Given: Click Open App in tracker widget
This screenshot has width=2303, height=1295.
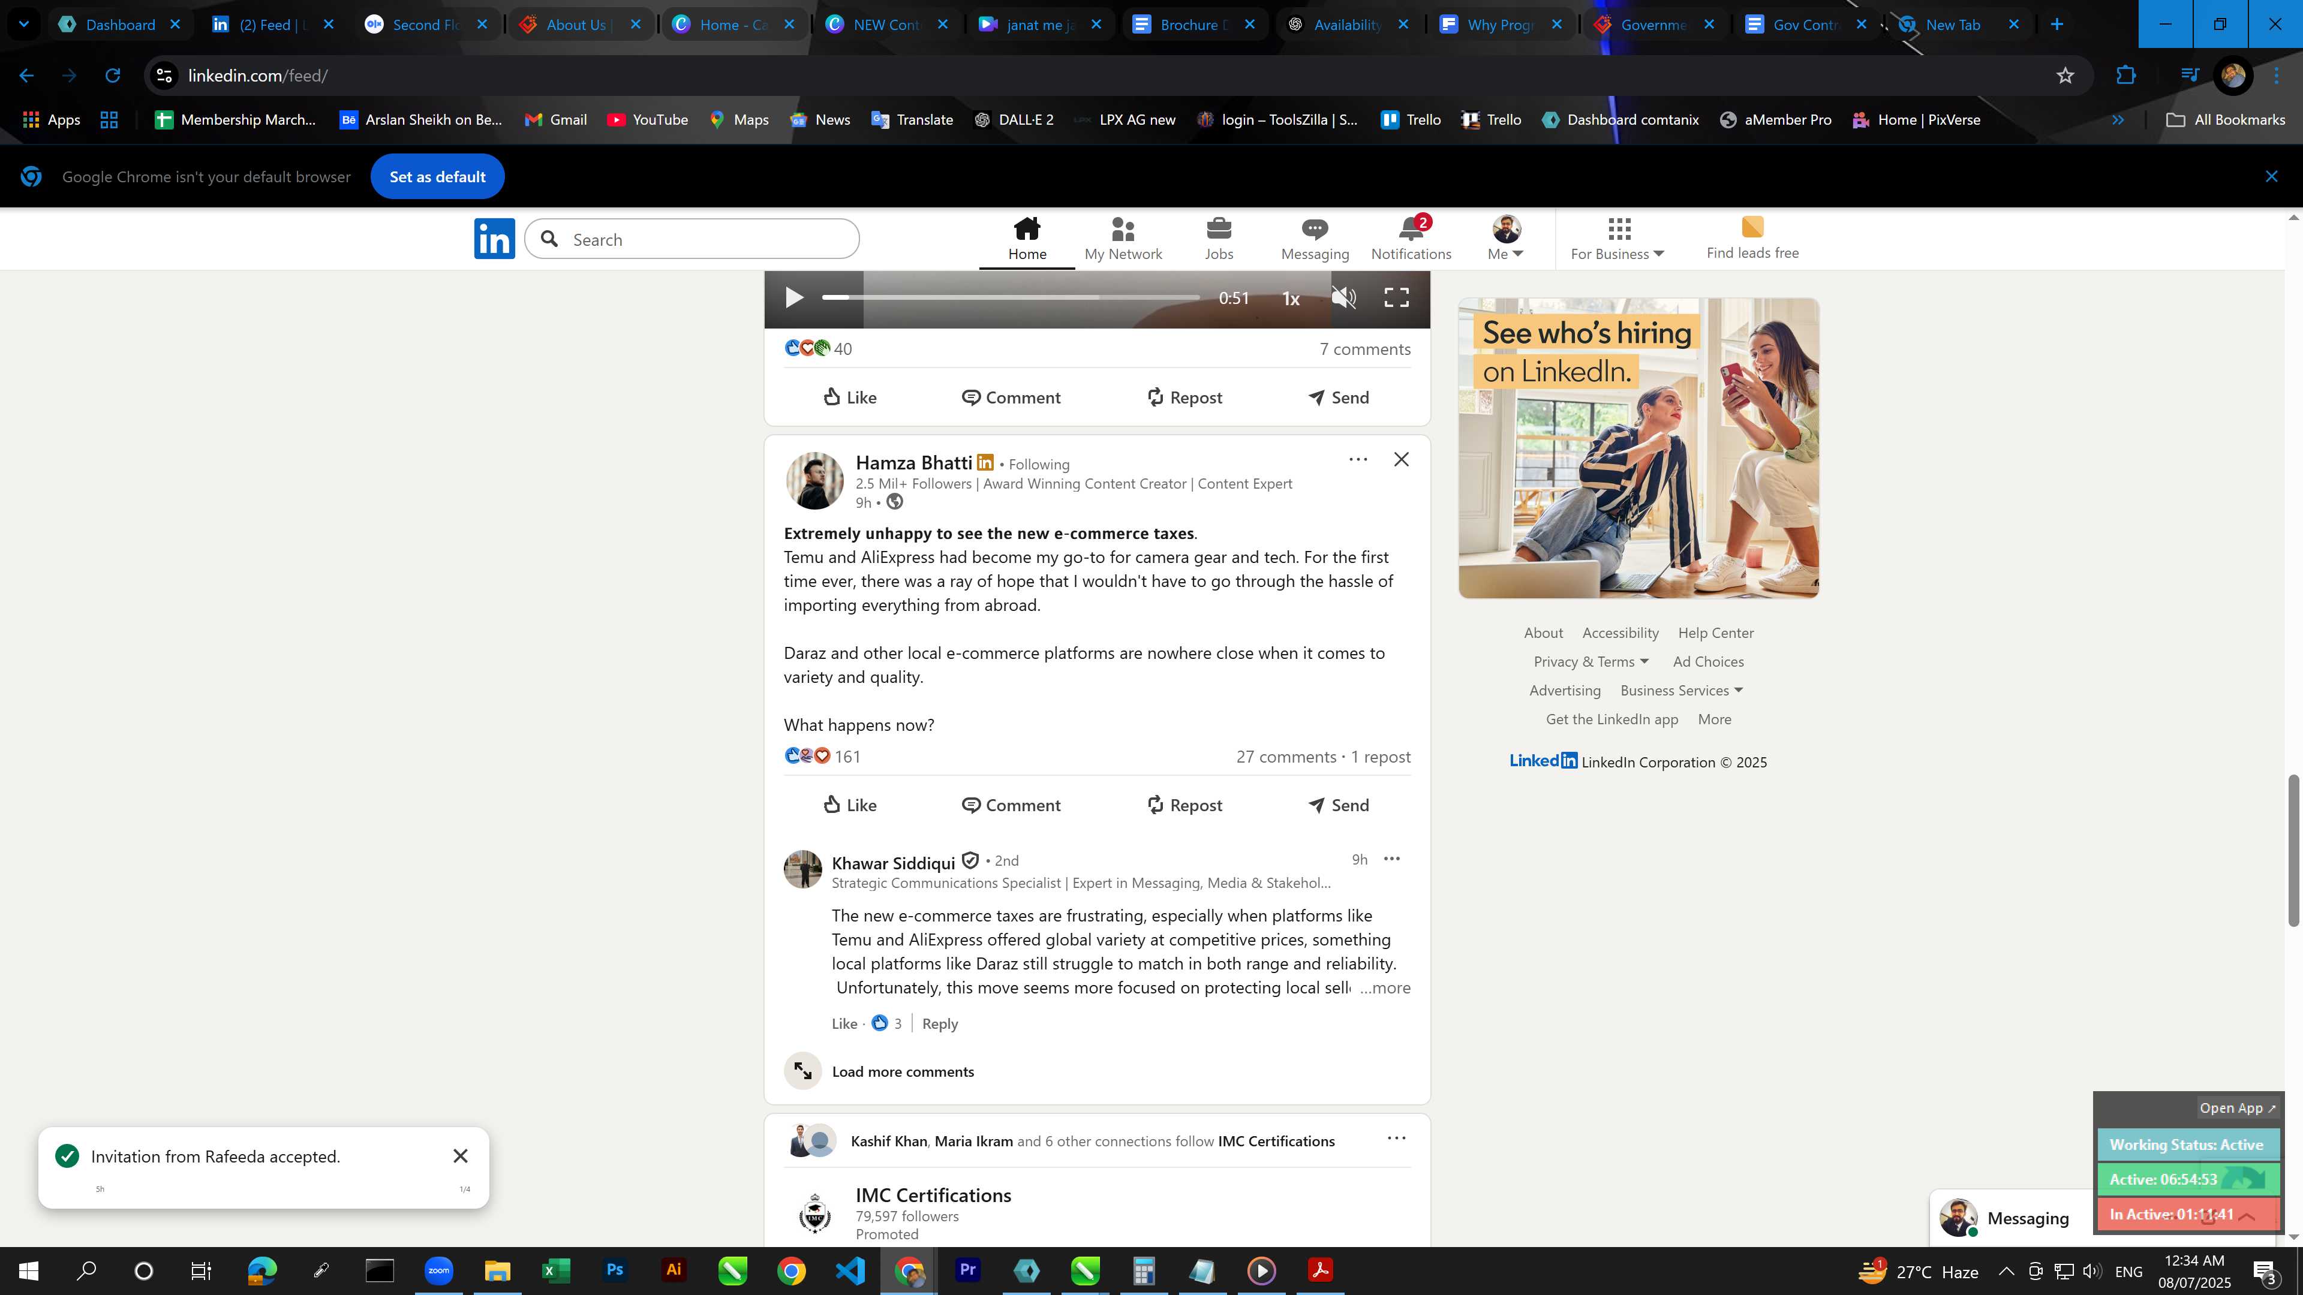Looking at the screenshot, I should click(x=2238, y=1108).
